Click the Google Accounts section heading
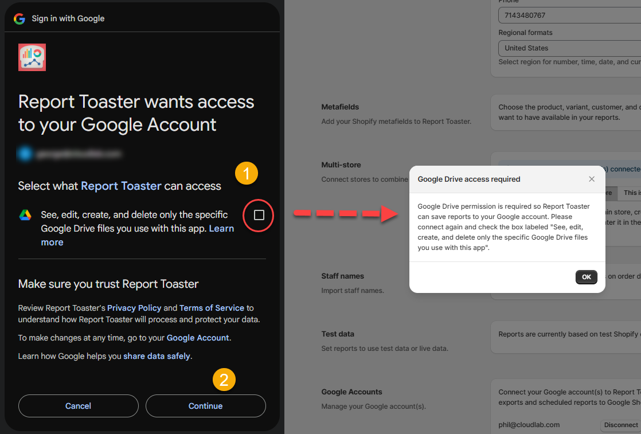Screen dimensions: 641x434 pos(351,392)
